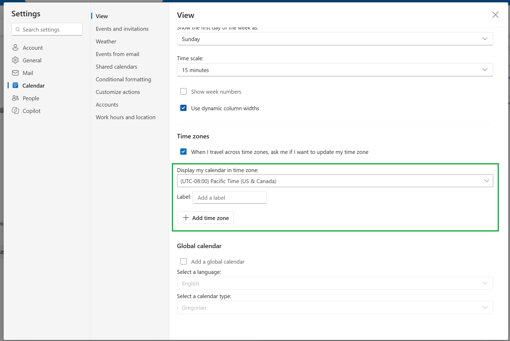Click the General gear icon
The width and height of the screenshot is (510, 341).
tap(16, 60)
